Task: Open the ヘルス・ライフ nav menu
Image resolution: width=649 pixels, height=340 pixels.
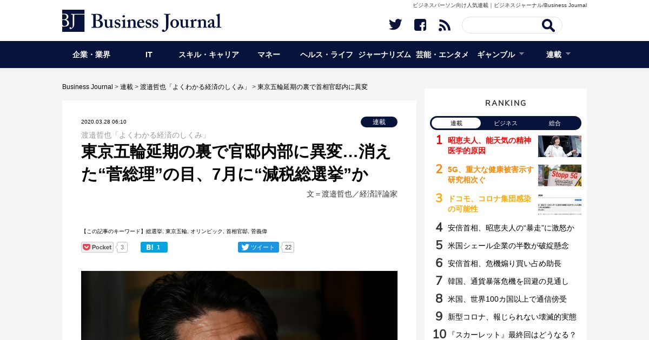Action: tap(327, 55)
